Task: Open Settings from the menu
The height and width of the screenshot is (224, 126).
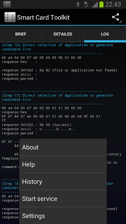Action: (63, 216)
